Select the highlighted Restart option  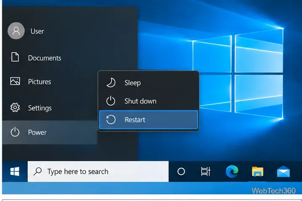point(148,120)
